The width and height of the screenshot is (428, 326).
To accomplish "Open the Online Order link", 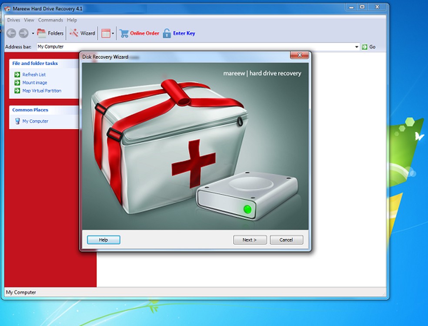I will [x=144, y=34].
